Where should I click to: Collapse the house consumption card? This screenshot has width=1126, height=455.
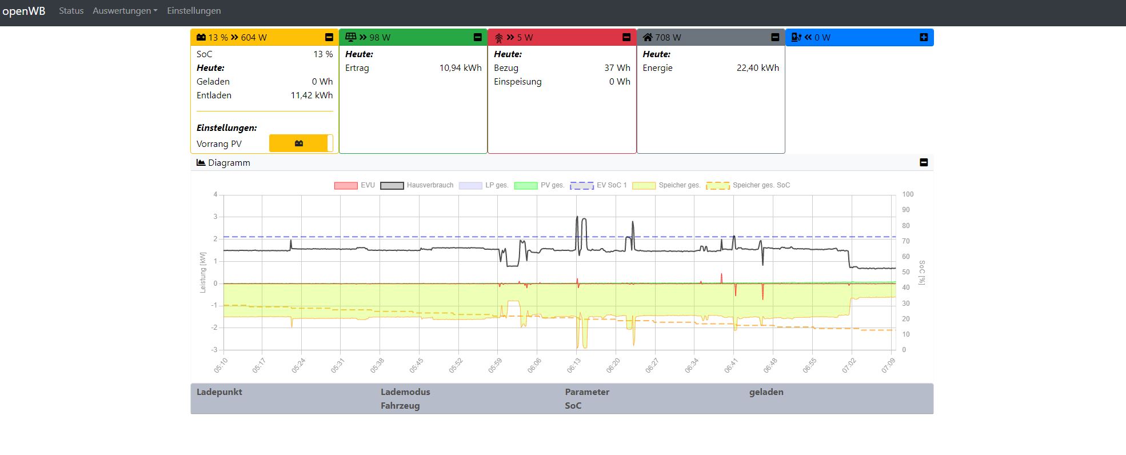point(774,37)
